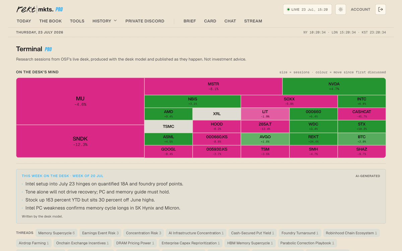
Task: Open the NBIS treemap tile
Action: tap(193, 101)
